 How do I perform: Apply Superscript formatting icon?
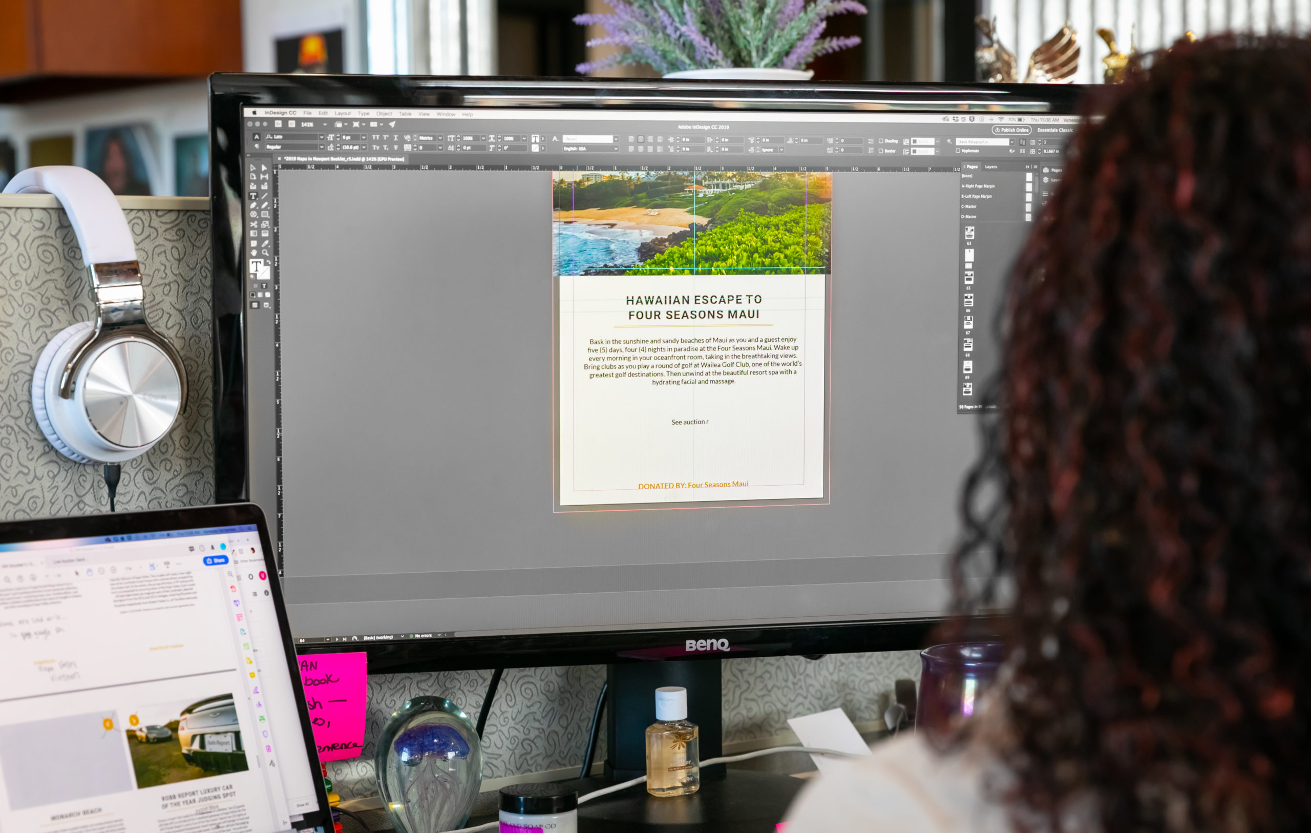point(386,138)
